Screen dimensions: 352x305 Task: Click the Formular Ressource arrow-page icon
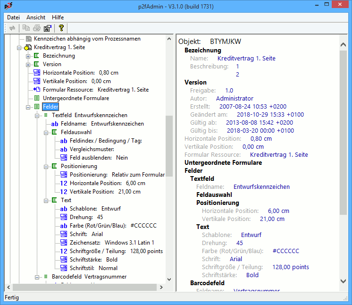37,90
